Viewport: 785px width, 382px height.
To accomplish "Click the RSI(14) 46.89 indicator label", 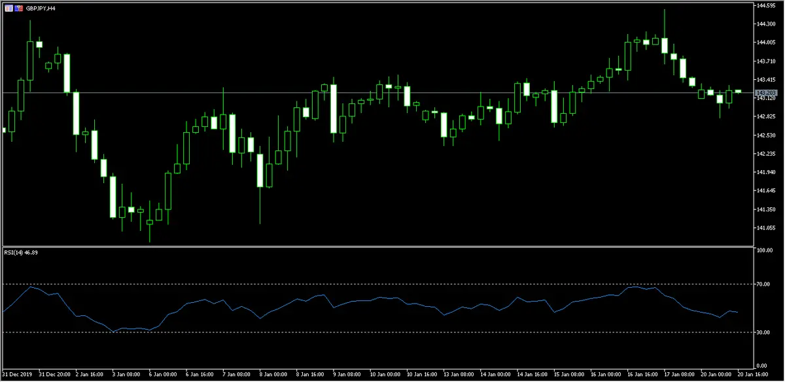I will click(20, 252).
